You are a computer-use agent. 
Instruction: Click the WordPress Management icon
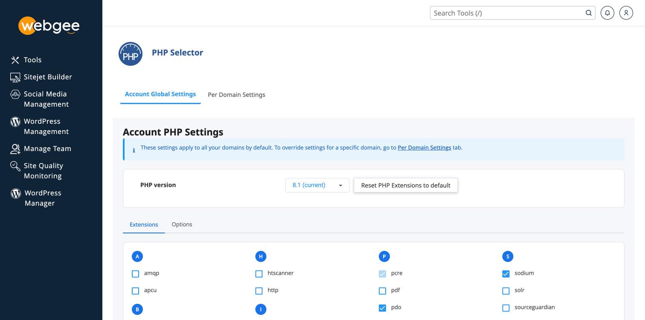(15, 122)
